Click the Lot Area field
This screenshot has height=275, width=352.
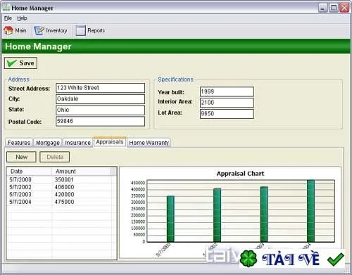pyautogui.click(x=227, y=114)
